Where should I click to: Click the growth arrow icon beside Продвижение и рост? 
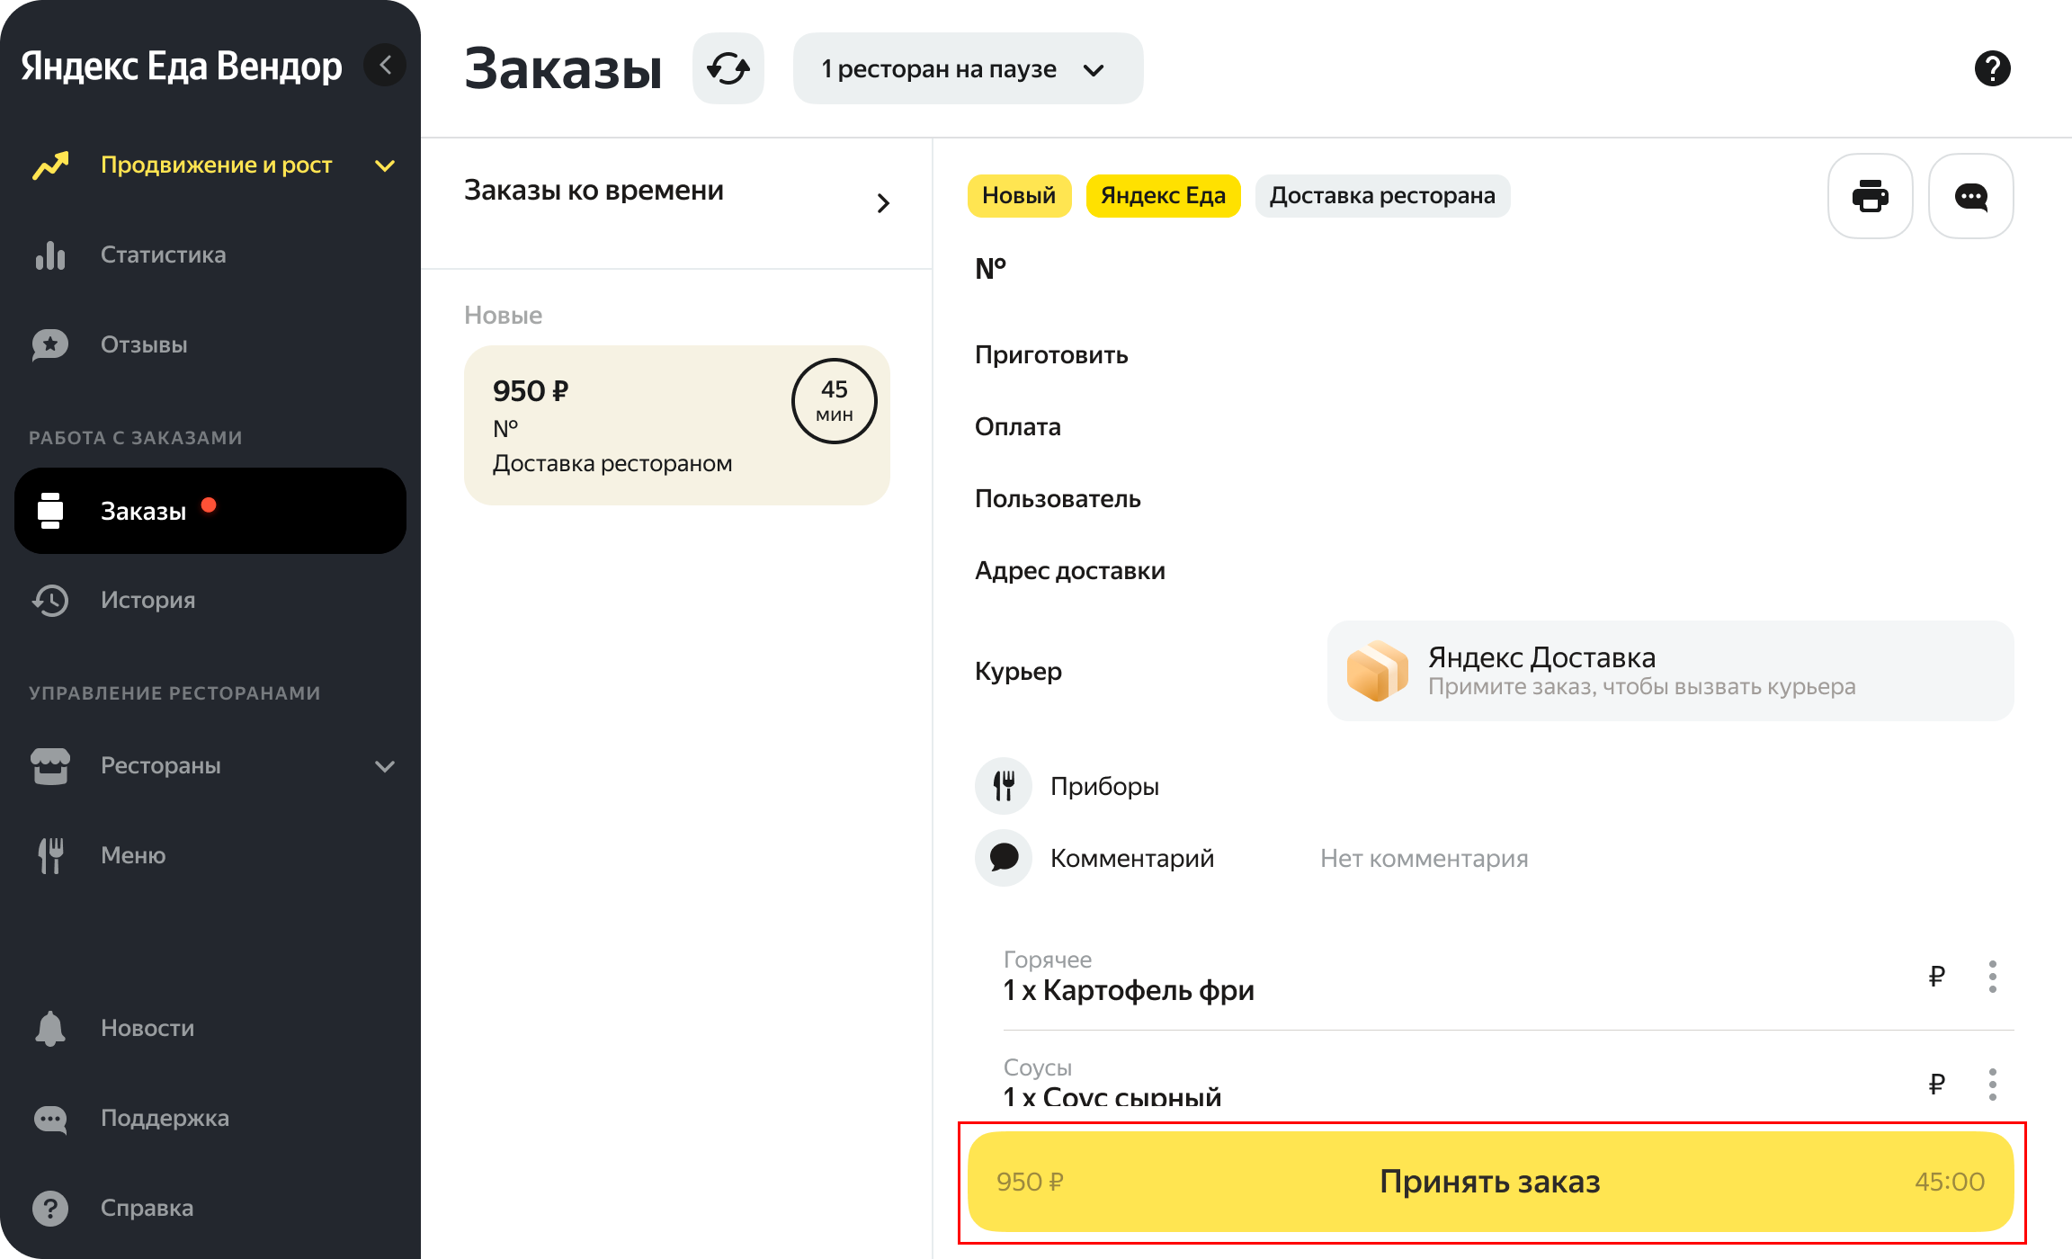[x=50, y=165]
